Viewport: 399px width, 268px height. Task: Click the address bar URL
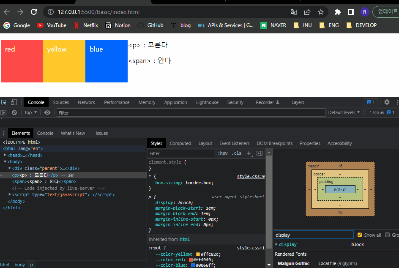click(98, 12)
